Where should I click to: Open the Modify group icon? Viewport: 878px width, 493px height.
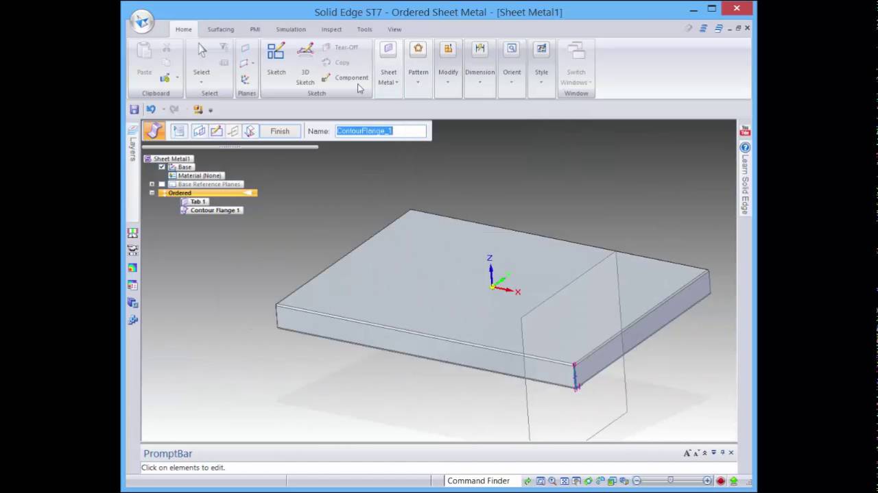click(448, 49)
